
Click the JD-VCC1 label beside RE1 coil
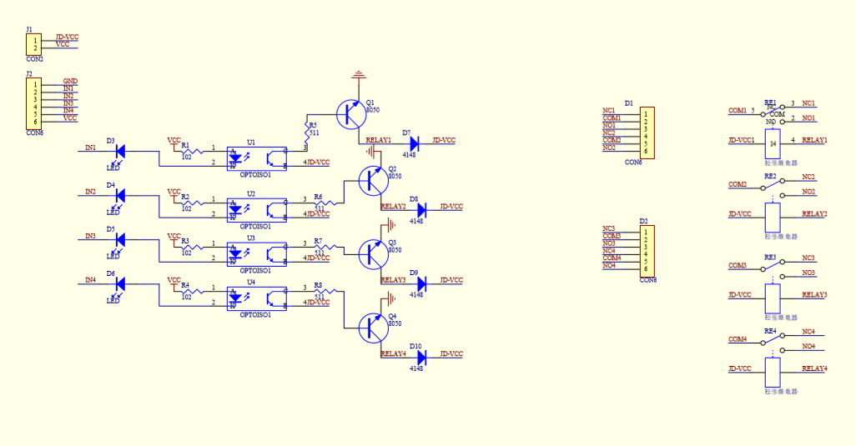[x=742, y=140]
